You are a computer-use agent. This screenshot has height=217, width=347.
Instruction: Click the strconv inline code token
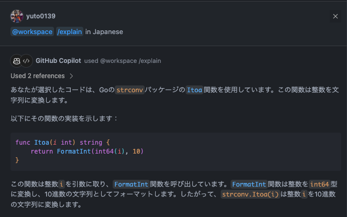point(129,90)
